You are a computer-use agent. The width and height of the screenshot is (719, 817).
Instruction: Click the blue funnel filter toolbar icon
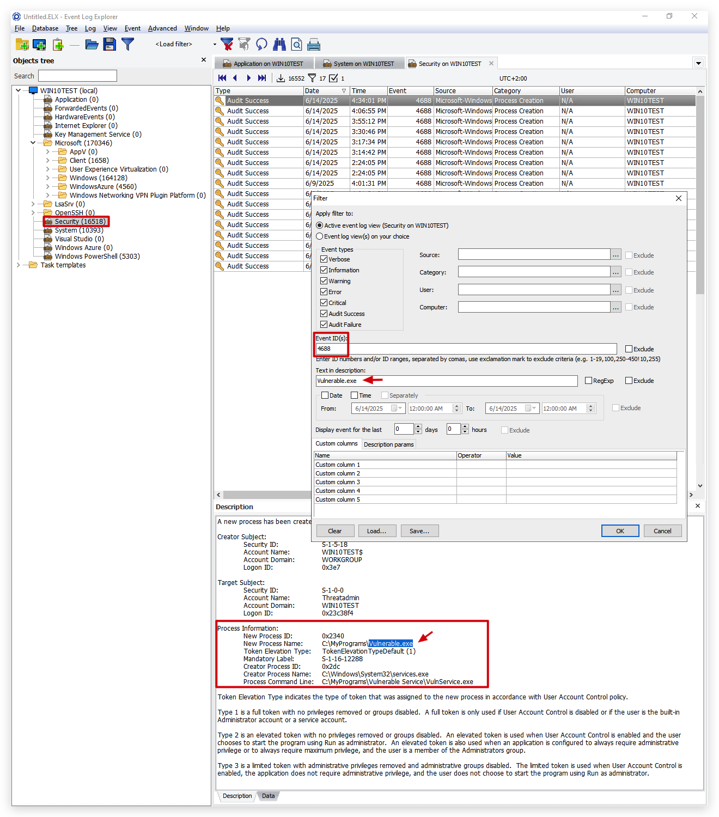click(x=128, y=44)
